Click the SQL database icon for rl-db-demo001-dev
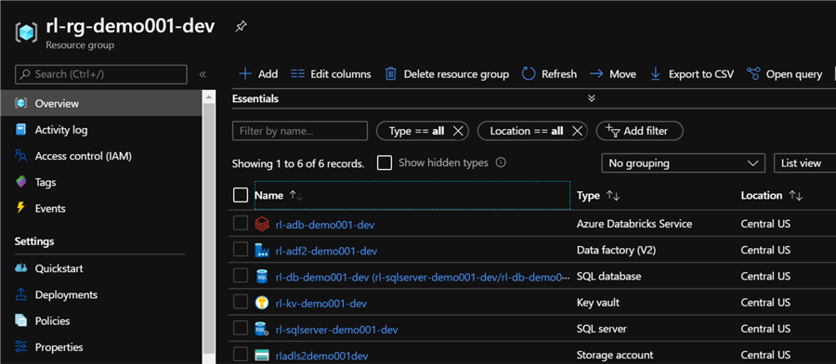This screenshot has width=836, height=364. [261, 277]
